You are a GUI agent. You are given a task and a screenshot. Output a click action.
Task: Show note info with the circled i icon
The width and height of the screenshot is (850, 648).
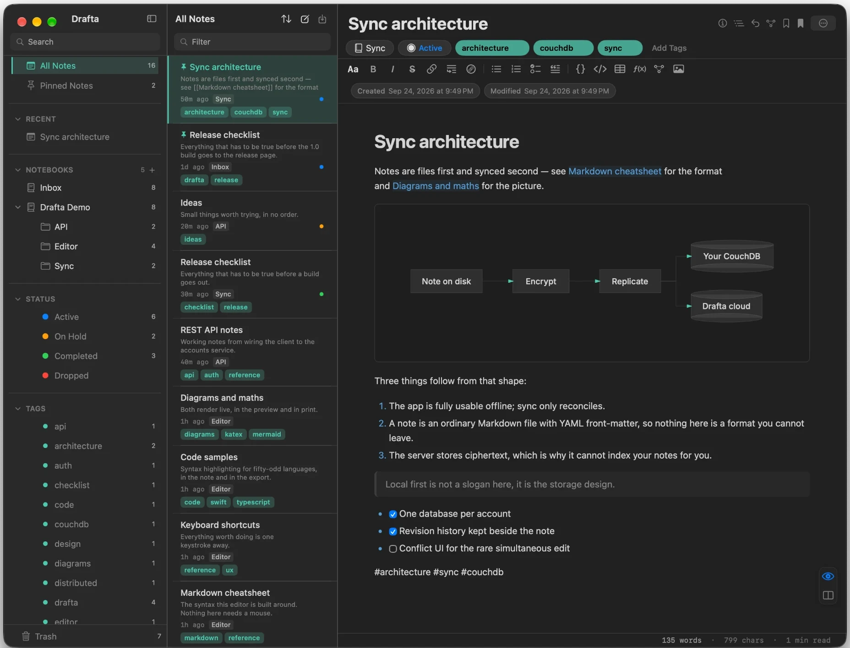(x=722, y=23)
